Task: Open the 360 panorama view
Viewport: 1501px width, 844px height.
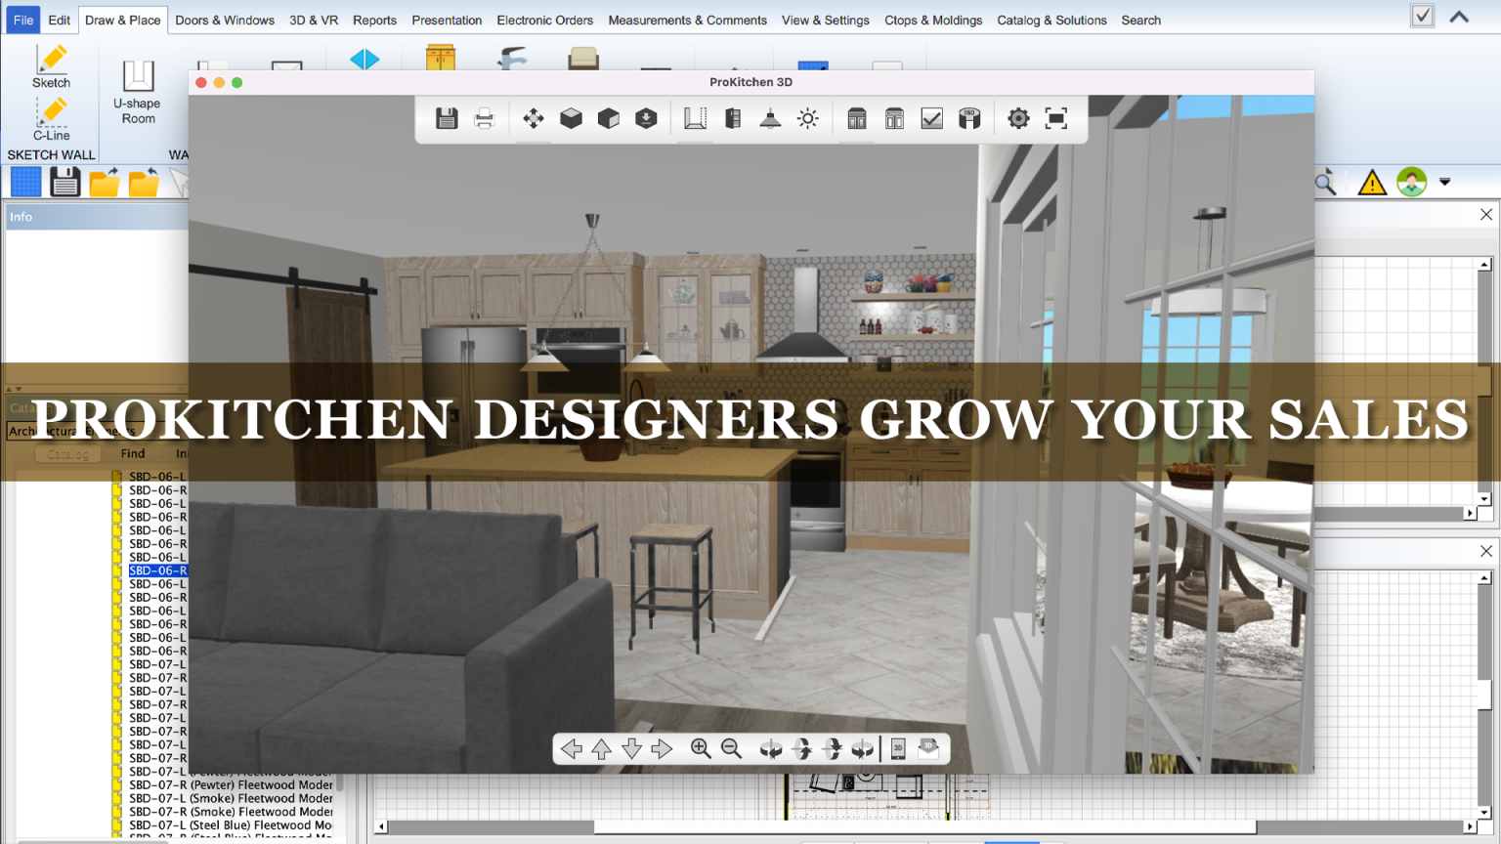Action: click(969, 118)
